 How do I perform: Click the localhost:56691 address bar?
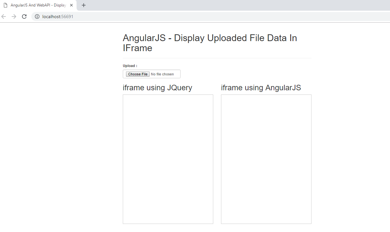pyautogui.click(x=210, y=17)
